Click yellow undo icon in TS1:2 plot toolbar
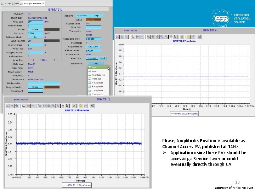This screenshot has height=191, width=255. [x=81, y=106]
